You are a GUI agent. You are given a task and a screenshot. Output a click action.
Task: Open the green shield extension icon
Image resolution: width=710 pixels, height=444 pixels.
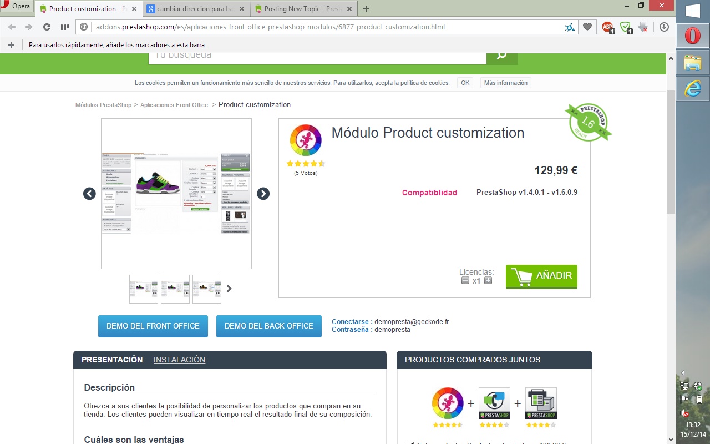[x=625, y=27]
